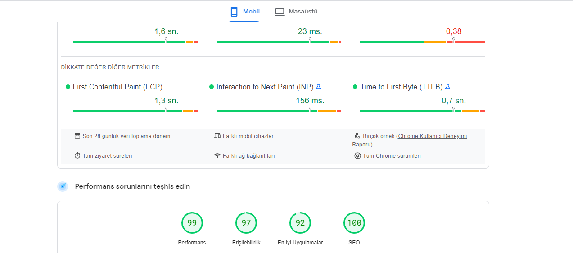
Task: Click the desktop monitor icon in tabs
Action: tap(280, 12)
